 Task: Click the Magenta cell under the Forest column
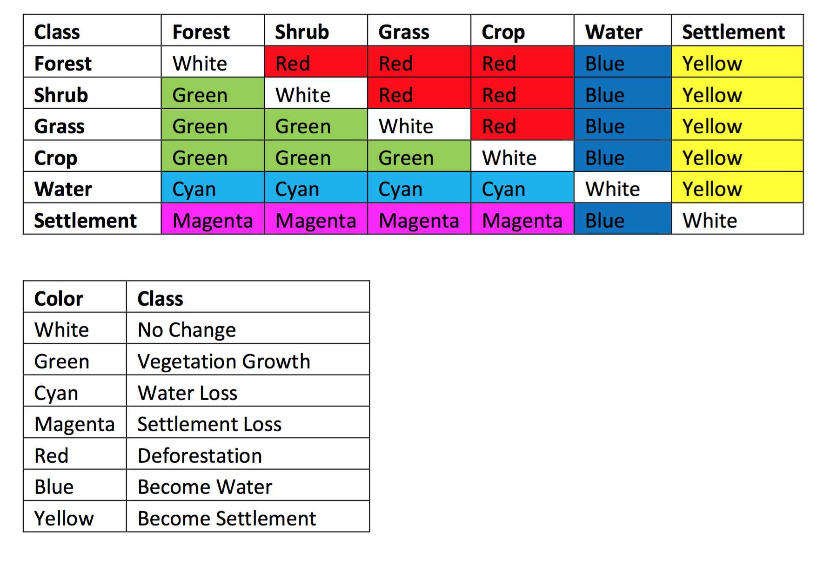(213, 219)
